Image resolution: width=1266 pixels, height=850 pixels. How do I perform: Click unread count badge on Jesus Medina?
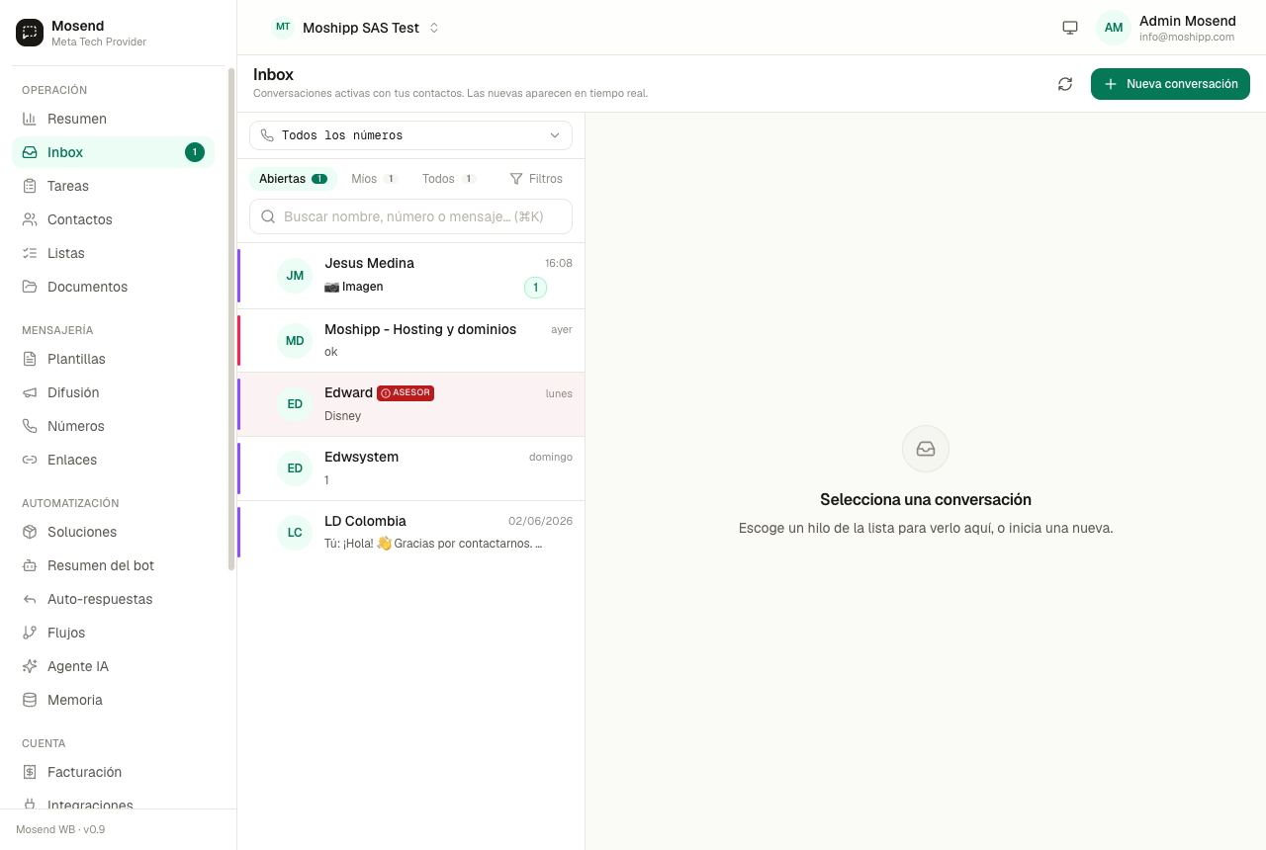[x=535, y=288]
